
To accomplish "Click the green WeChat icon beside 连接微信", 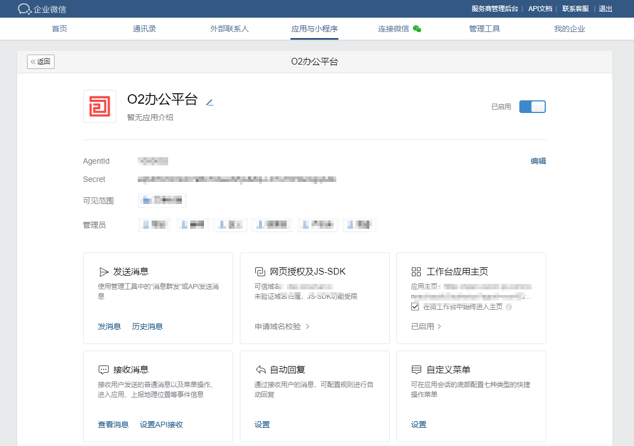I will pyautogui.click(x=417, y=28).
